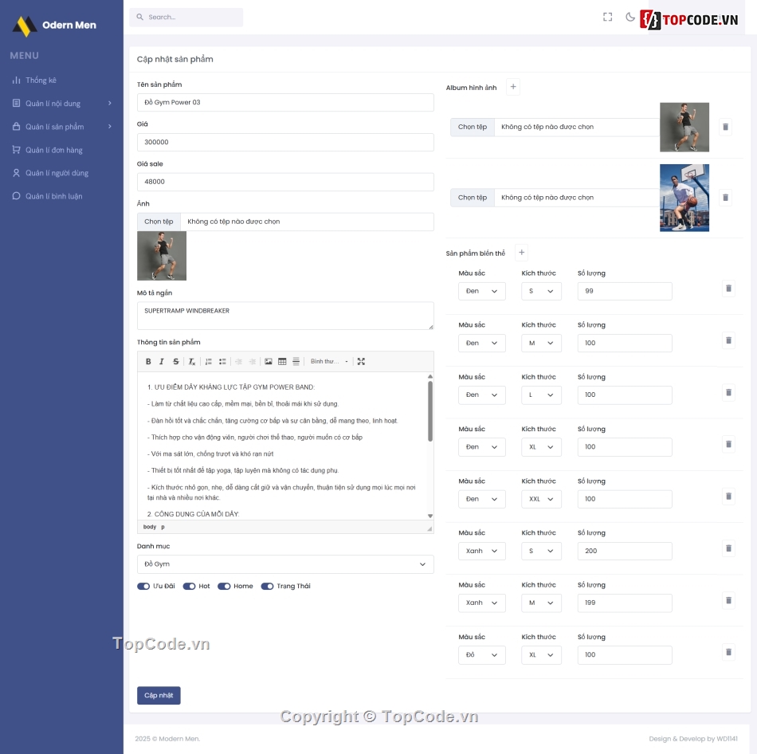Delete the basketball album image

725,198
